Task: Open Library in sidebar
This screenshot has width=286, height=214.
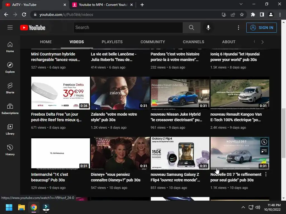Action: [10, 129]
